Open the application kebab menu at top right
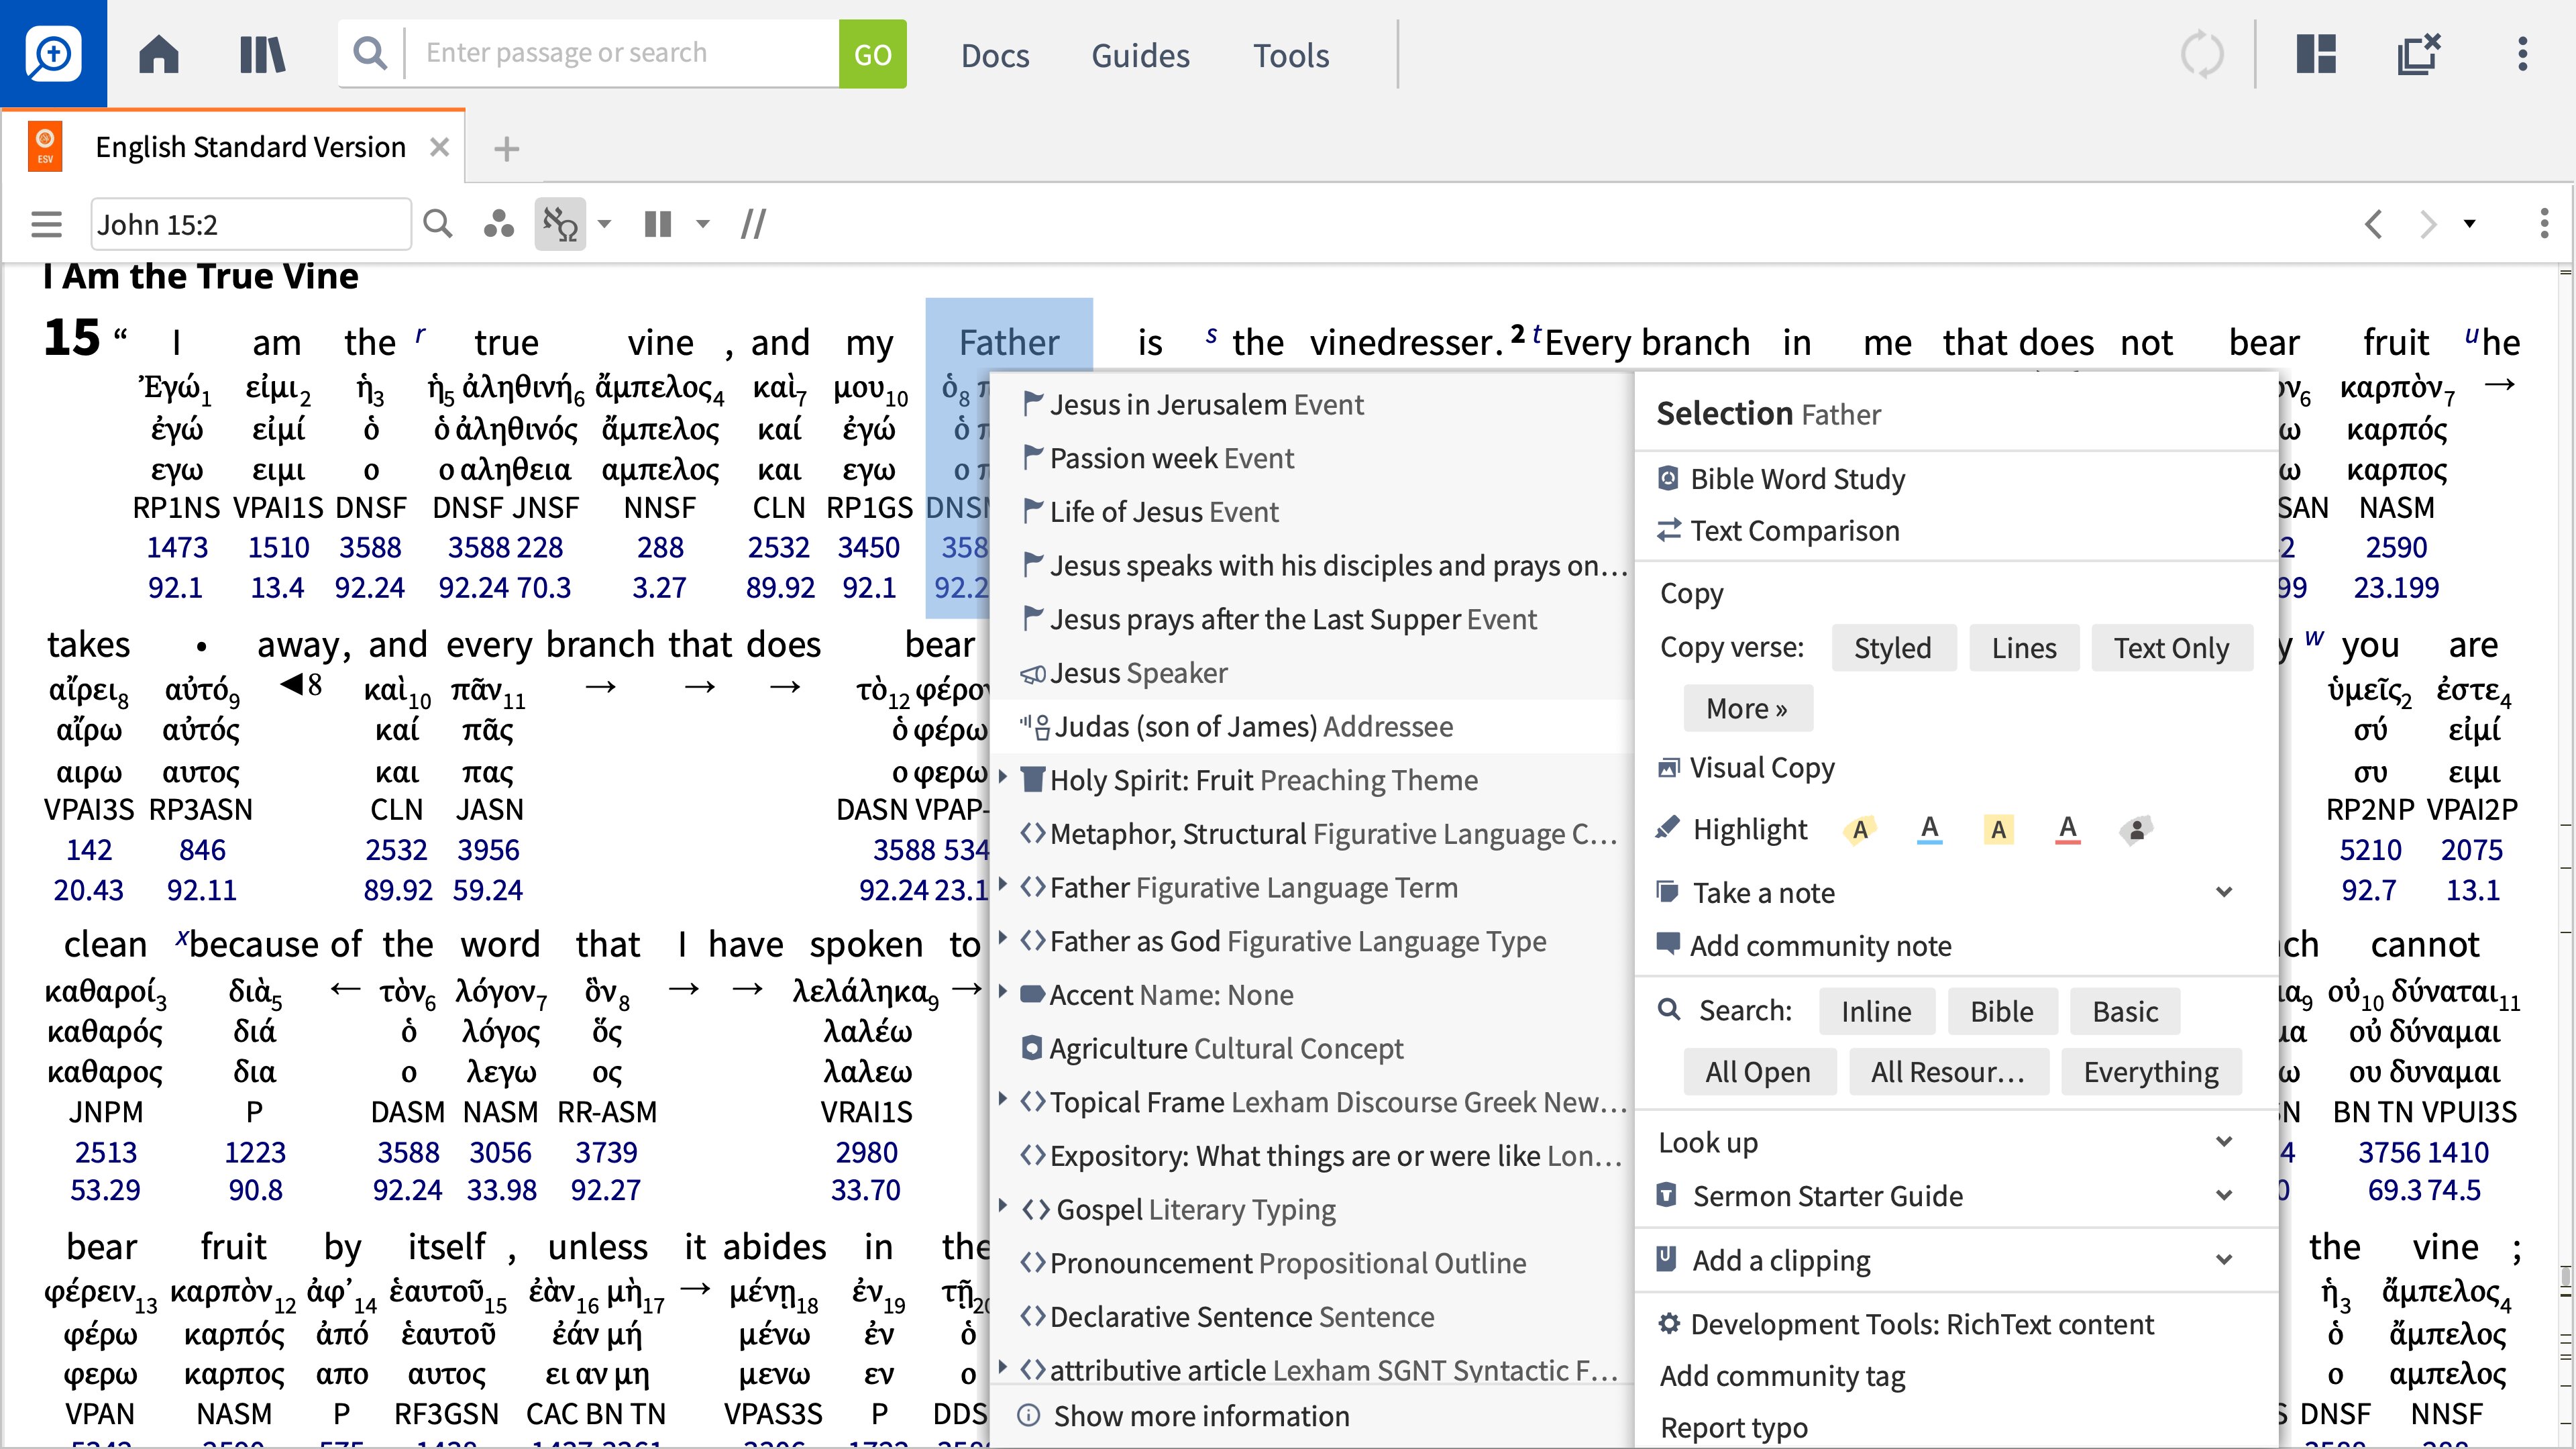Image resolution: width=2576 pixels, height=1449 pixels. [x=2523, y=54]
